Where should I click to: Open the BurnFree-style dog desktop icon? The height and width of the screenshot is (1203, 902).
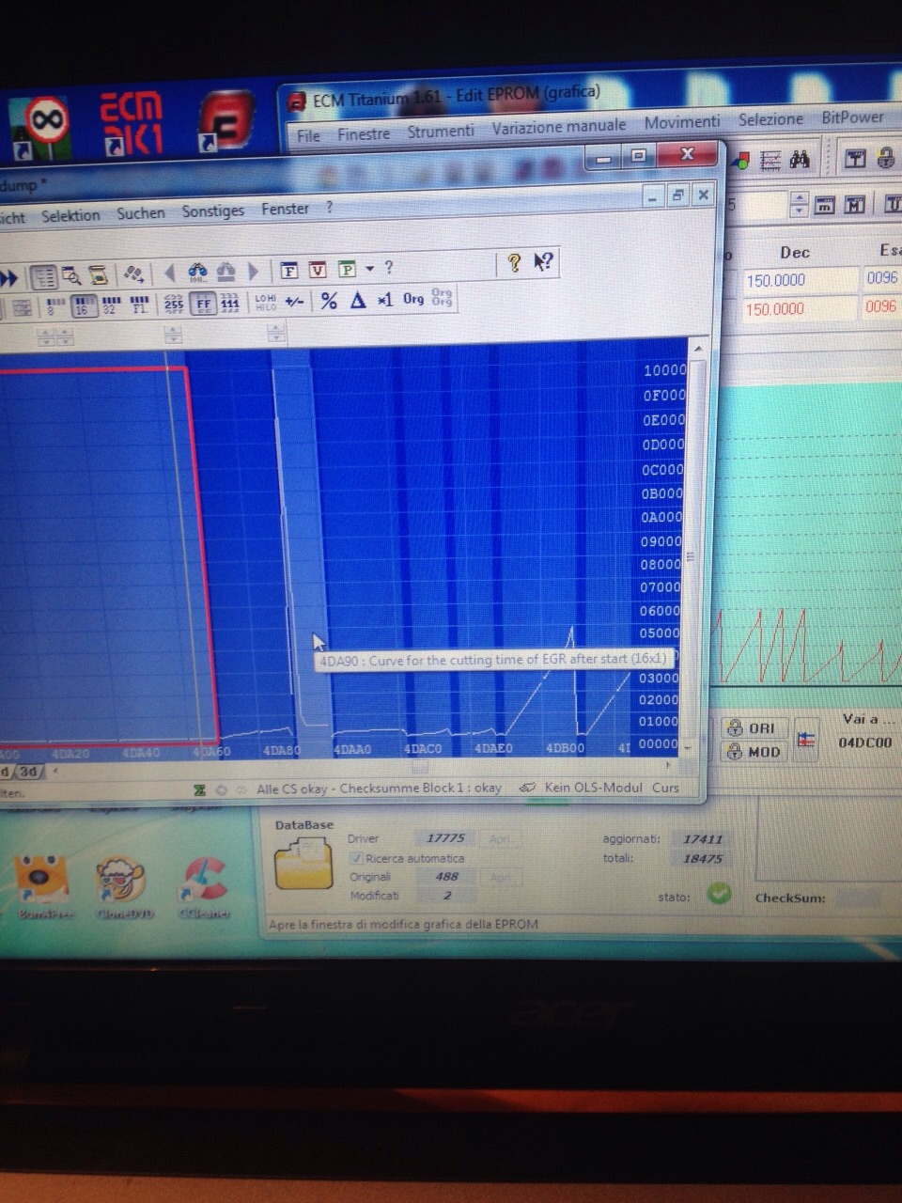tap(42, 888)
